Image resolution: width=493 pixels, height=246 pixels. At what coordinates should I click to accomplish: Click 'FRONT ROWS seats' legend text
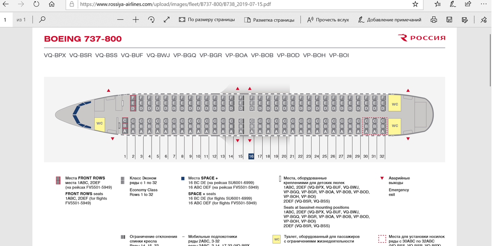(85, 194)
